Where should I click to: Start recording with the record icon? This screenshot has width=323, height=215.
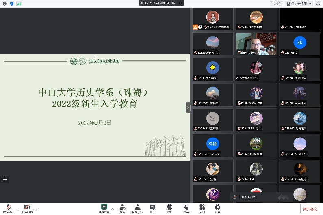pyautogui.click(x=169, y=207)
